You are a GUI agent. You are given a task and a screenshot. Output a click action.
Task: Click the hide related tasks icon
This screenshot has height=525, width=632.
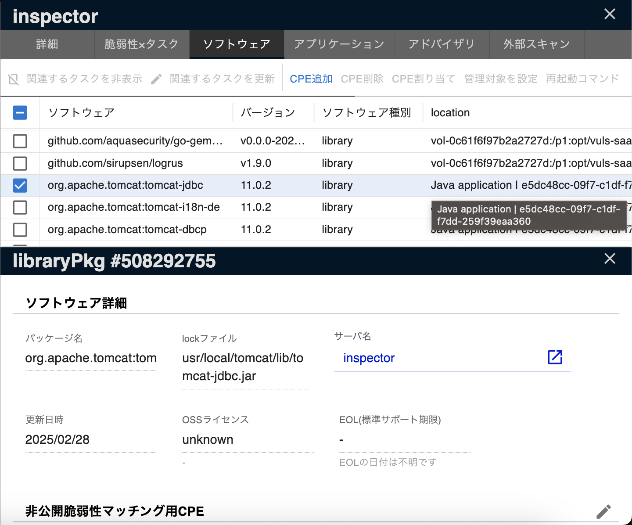click(x=14, y=79)
